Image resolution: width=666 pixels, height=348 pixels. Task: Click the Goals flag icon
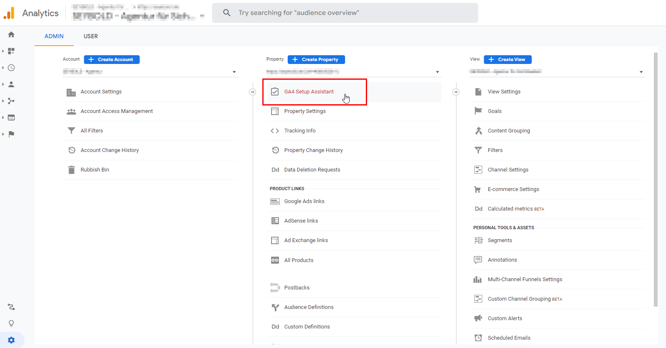coord(478,111)
